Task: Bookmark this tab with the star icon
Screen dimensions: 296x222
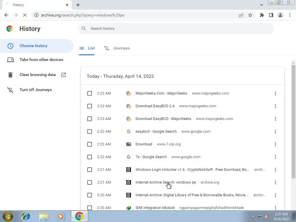Action: 250,15
